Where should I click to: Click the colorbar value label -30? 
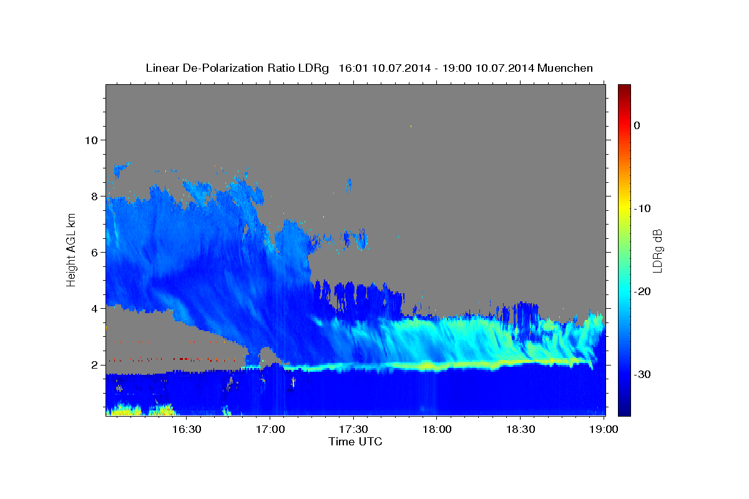tap(643, 374)
